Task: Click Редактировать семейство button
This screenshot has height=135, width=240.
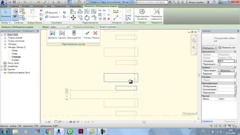Action: pos(142,15)
